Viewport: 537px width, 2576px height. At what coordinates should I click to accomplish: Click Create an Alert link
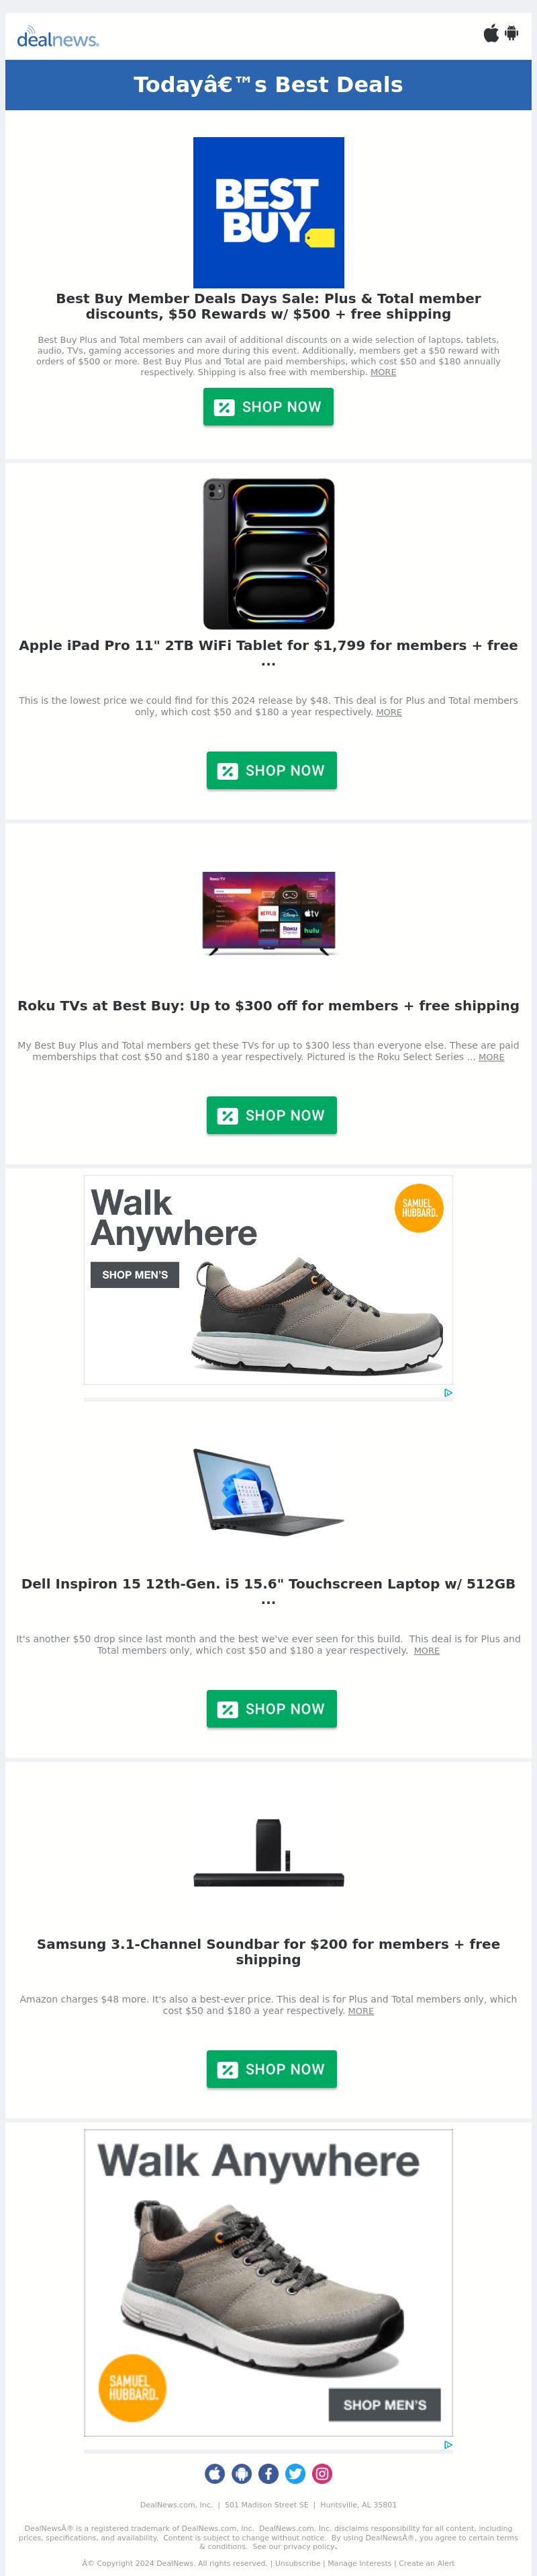(x=426, y=2563)
